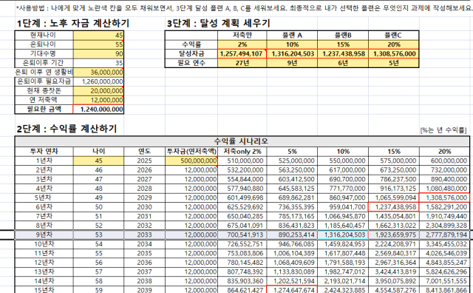473x293 pixels.
Task: Select the 플랜B 15% return rate cell
Action: pyautogui.click(x=343, y=44)
